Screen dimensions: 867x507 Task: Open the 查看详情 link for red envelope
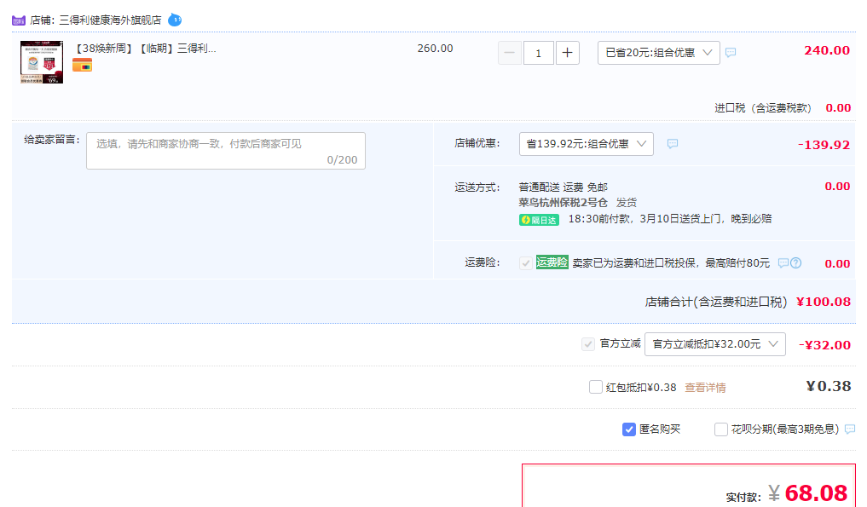[x=705, y=388]
